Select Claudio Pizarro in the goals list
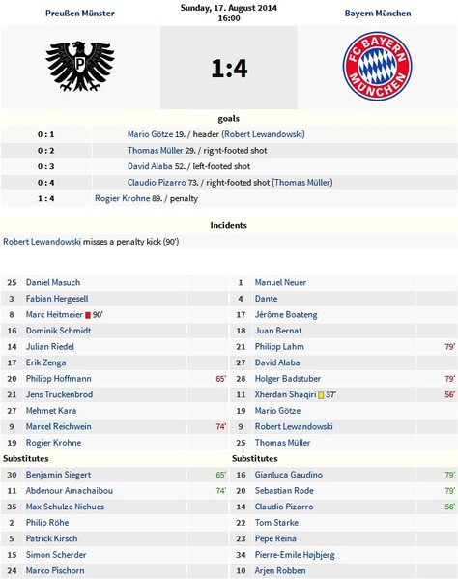This screenshot has height=579, width=458. (157, 183)
